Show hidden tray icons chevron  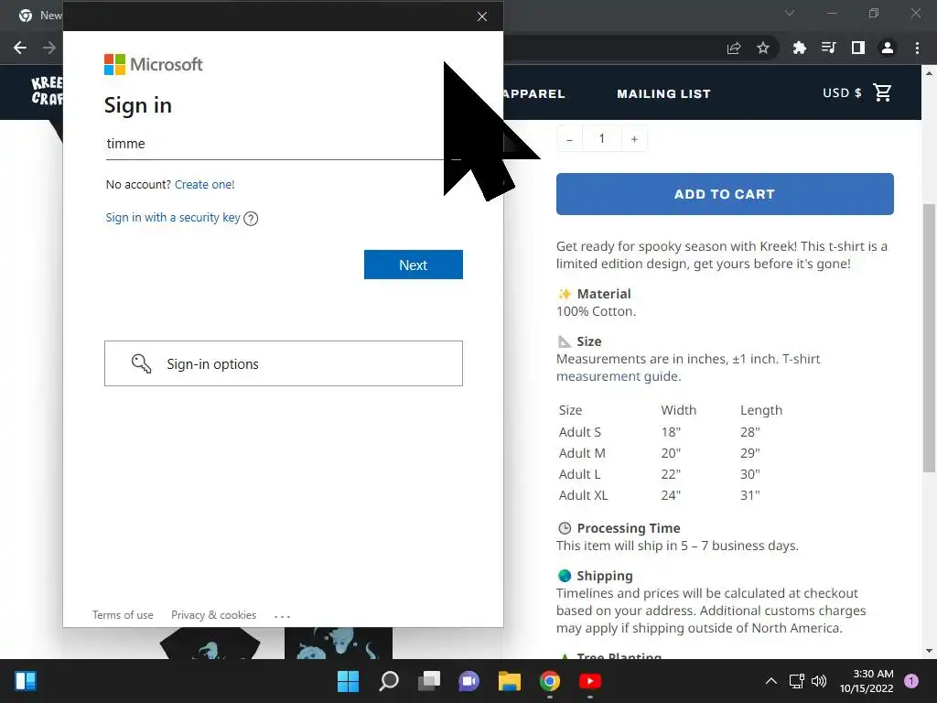click(x=771, y=681)
